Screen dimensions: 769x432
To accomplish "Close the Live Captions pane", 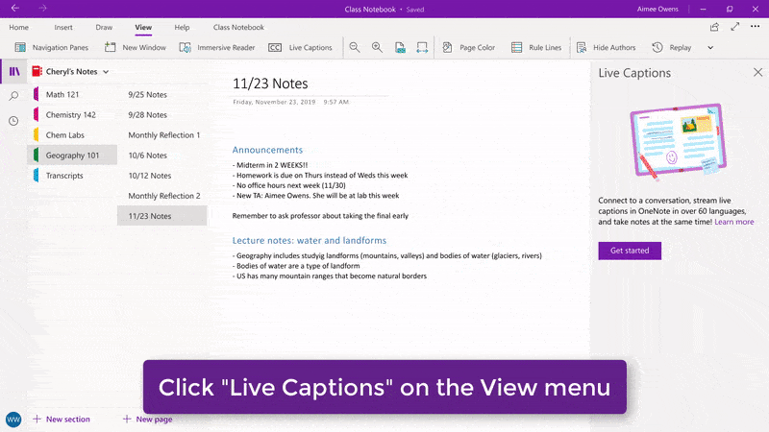I will pyautogui.click(x=757, y=73).
